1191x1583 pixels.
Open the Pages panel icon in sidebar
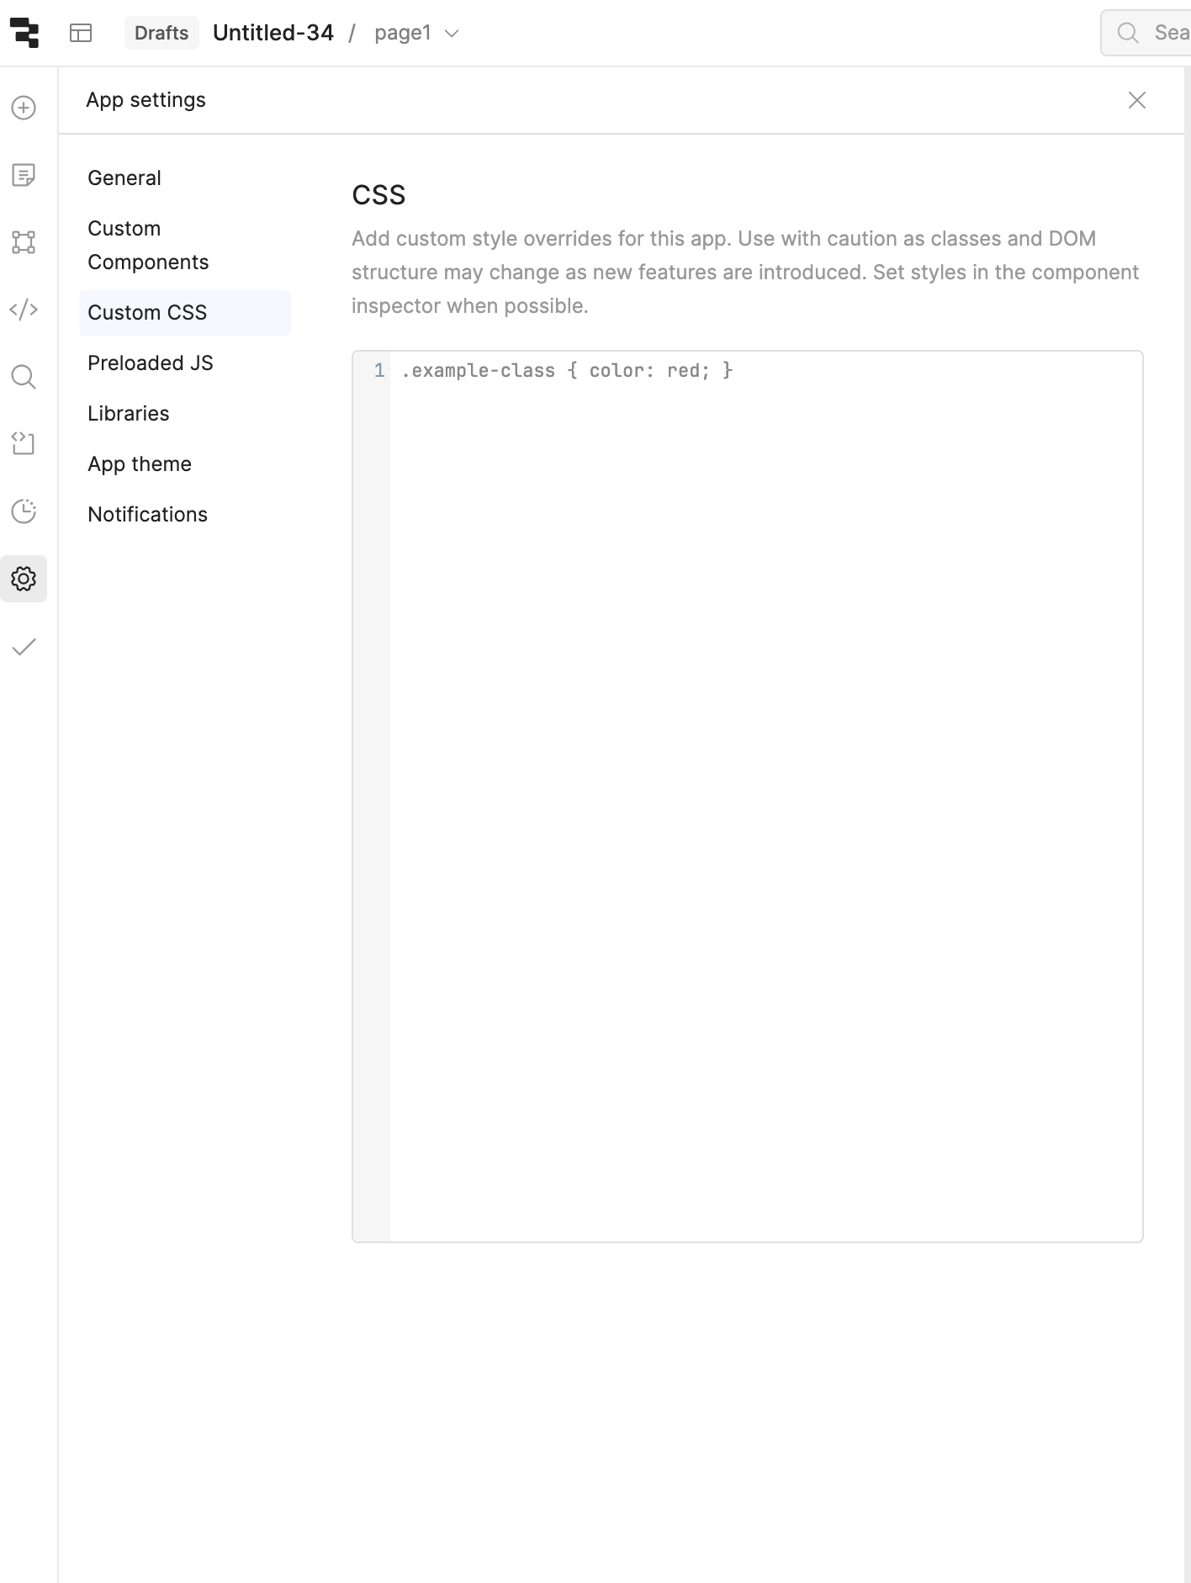(24, 175)
